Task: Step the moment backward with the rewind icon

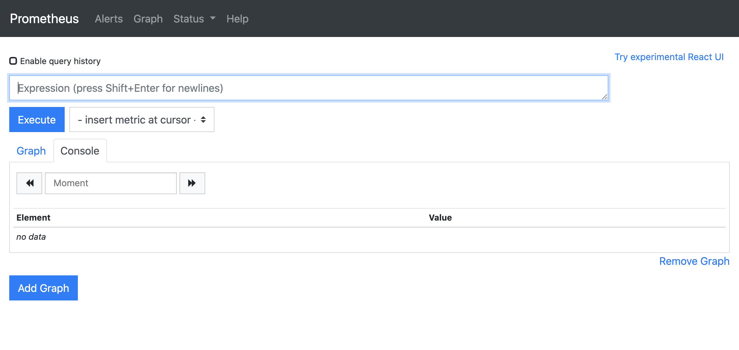Action: click(29, 183)
